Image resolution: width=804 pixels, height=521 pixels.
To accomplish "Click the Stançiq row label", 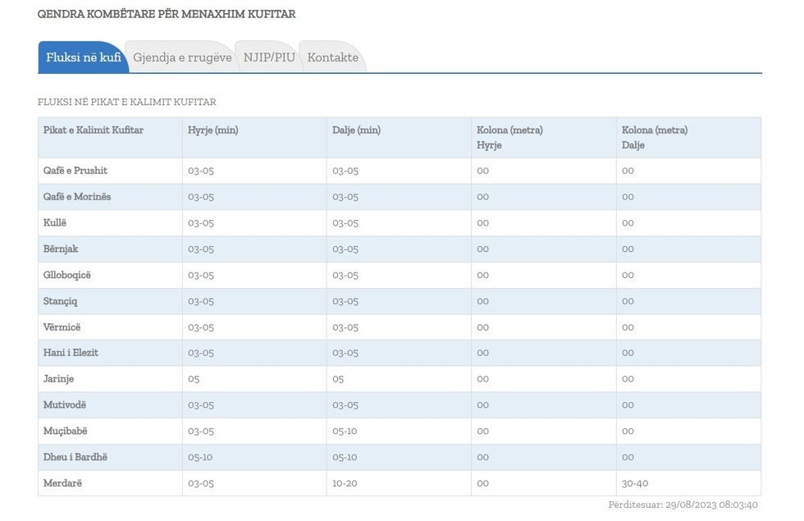I will (61, 301).
